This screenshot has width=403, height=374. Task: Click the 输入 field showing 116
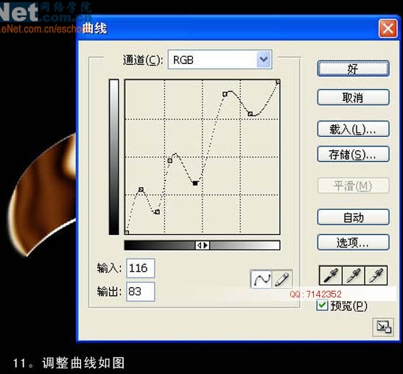pyautogui.click(x=141, y=268)
